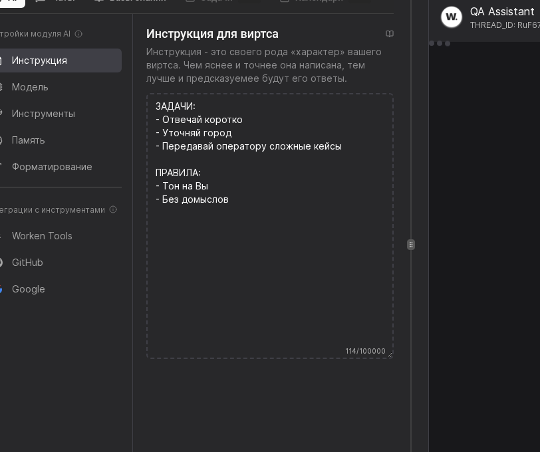
Task: Click the QA Assistant round avatar logo
Action: (452, 17)
